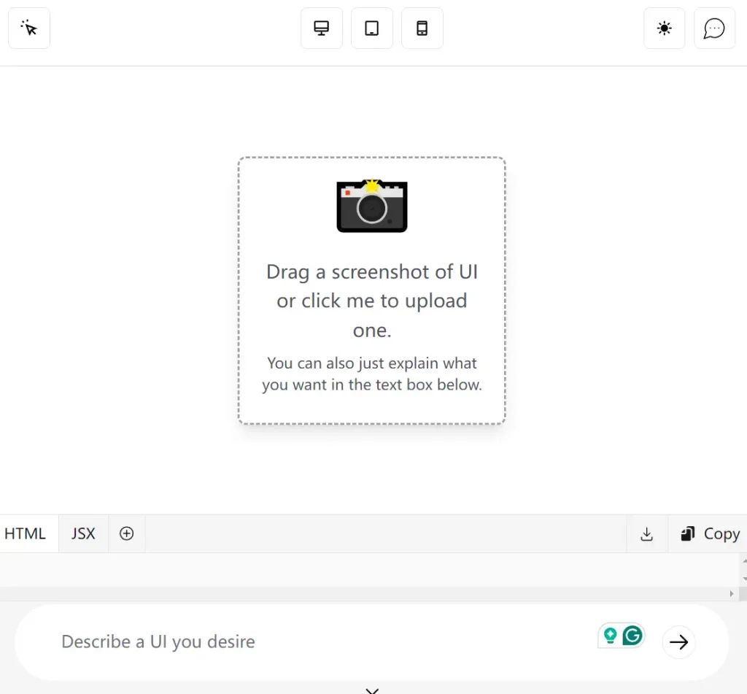Click the plus icon next to the JSX tab
The image size is (747, 694).
126,533
